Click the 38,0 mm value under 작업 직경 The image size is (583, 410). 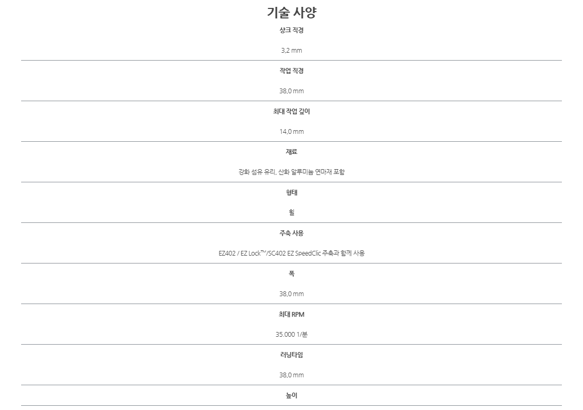point(291,91)
